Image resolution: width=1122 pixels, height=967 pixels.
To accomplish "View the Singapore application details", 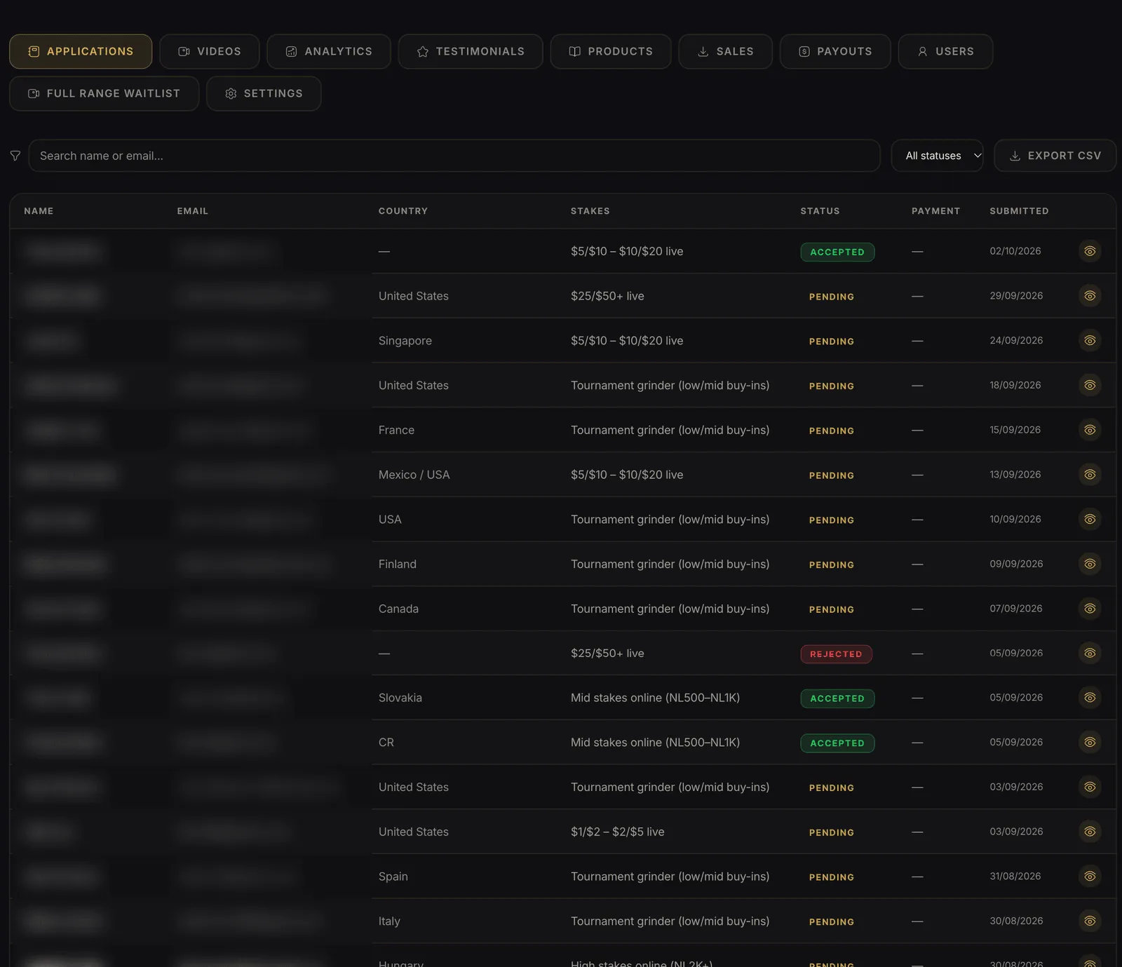I will coord(1090,340).
